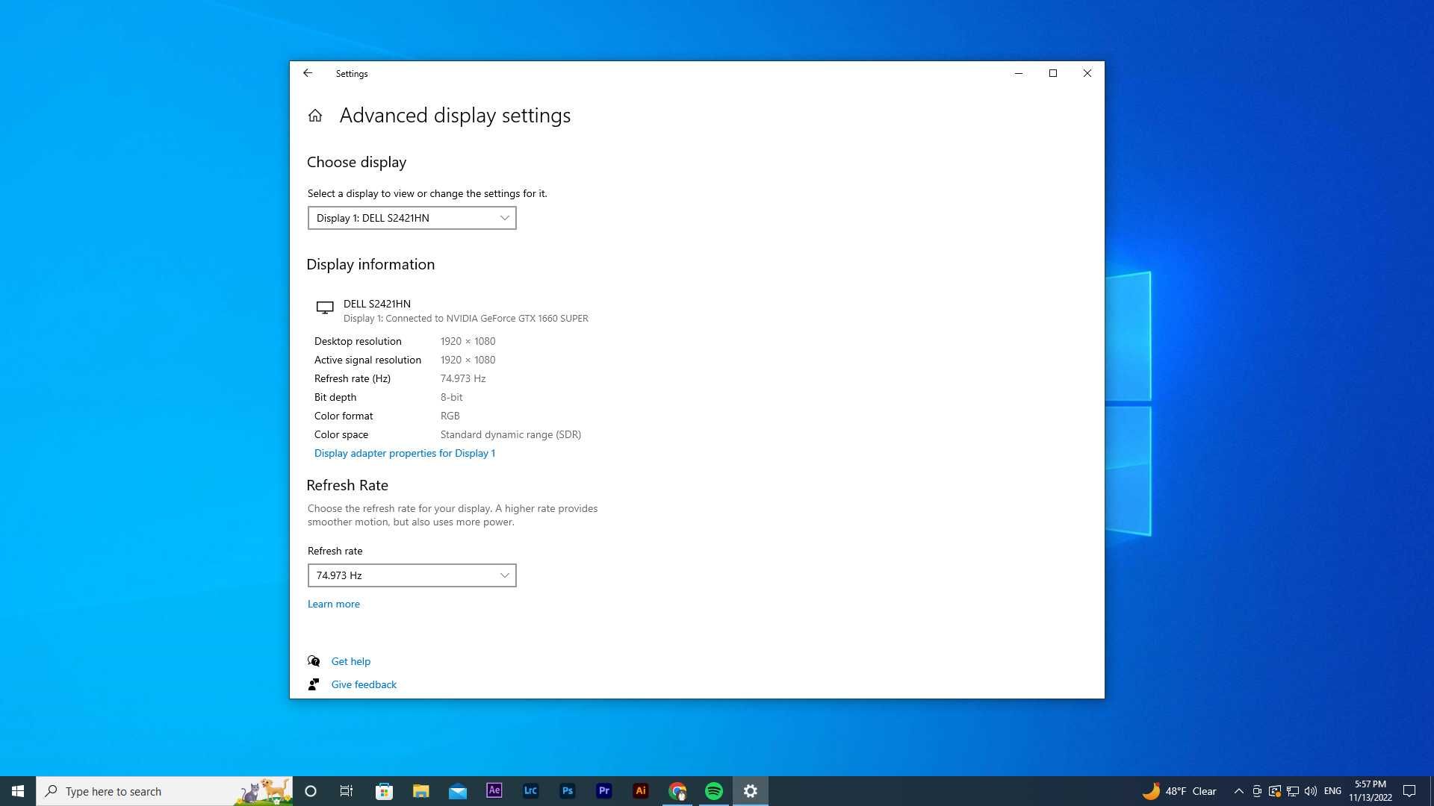Minimize the Settings window
The height and width of the screenshot is (806, 1434).
1018,73
